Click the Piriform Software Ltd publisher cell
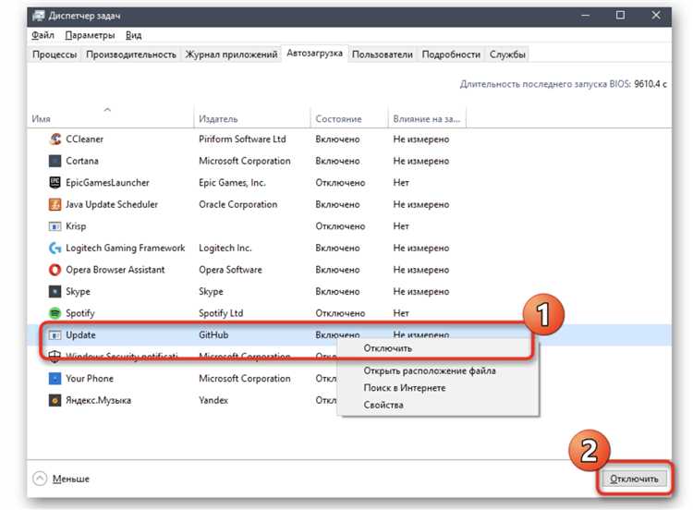 point(242,140)
